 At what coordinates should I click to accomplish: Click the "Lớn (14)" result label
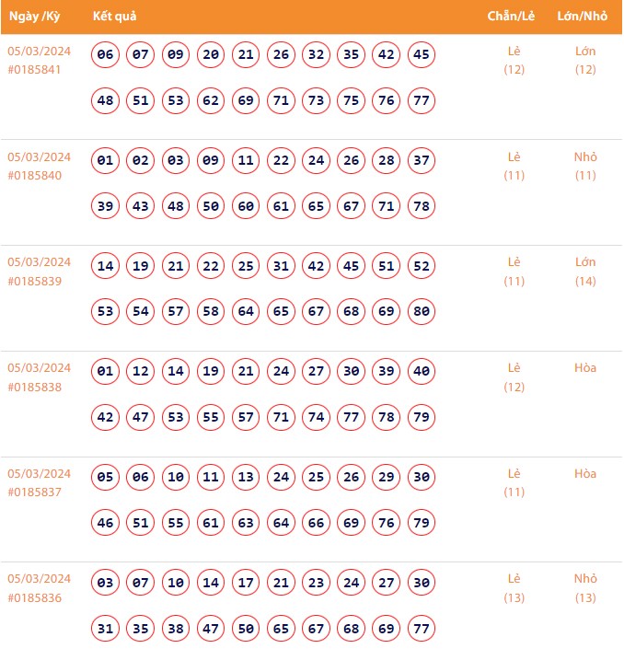pyautogui.click(x=585, y=272)
